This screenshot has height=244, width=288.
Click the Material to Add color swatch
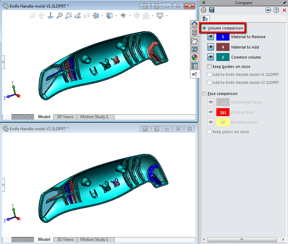coord(223,47)
